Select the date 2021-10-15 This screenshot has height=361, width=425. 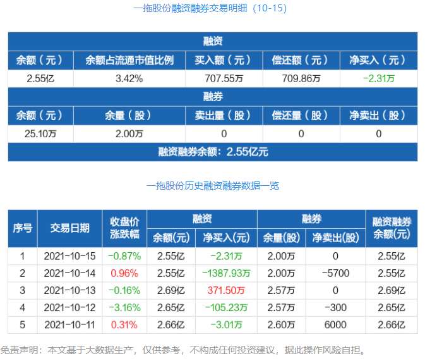(x=69, y=256)
